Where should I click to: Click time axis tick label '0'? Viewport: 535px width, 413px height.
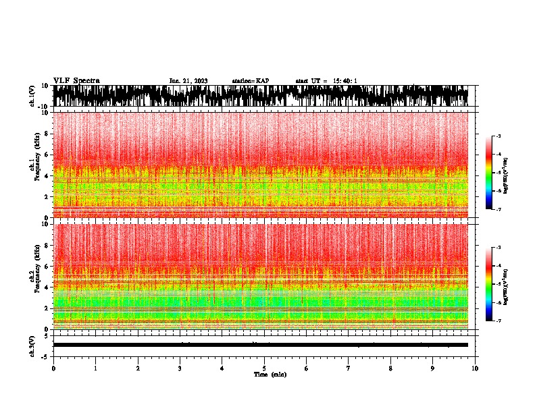(x=53, y=368)
